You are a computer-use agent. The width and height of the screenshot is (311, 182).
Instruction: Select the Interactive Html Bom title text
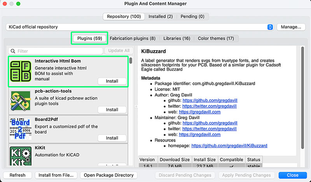58,61
